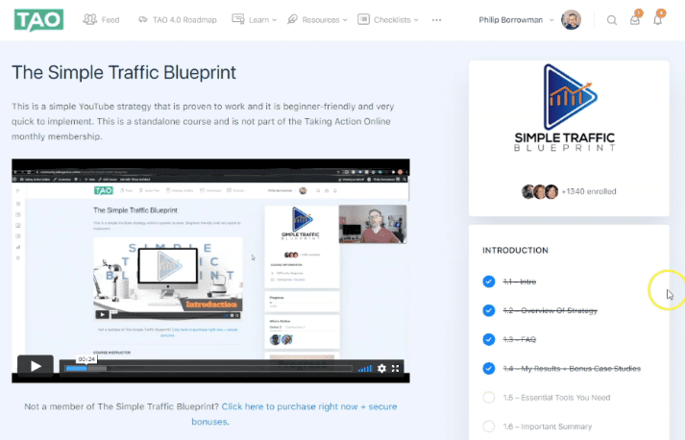The height and width of the screenshot is (440, 685).
Task: View the enrolled members avatars
Action: pyautogui.click(x=540, y=191)
